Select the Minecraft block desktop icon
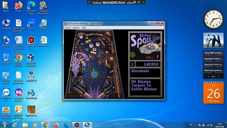The image size is (227, 128). tap(31, 111)
